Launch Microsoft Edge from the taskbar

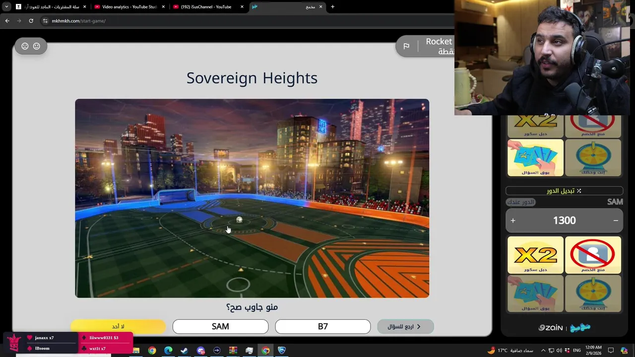(x=168, y=351)
